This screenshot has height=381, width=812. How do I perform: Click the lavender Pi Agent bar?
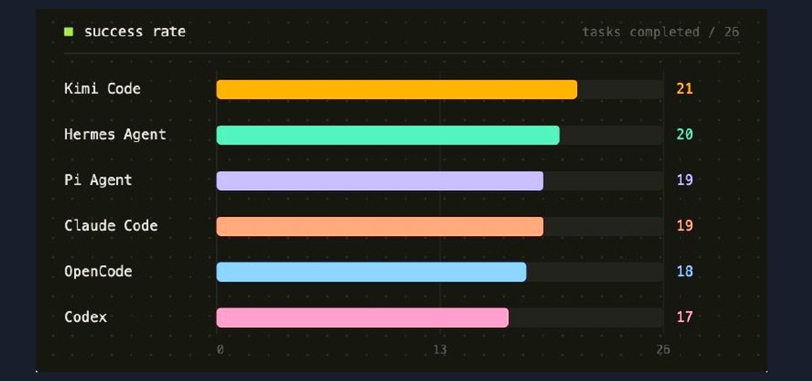tap(380, 181)
